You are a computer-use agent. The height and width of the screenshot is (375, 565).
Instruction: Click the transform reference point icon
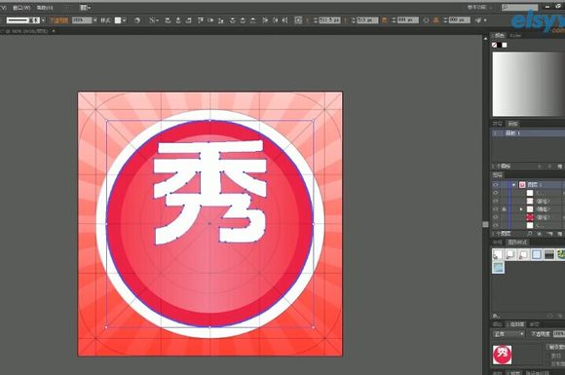(298, 20)
